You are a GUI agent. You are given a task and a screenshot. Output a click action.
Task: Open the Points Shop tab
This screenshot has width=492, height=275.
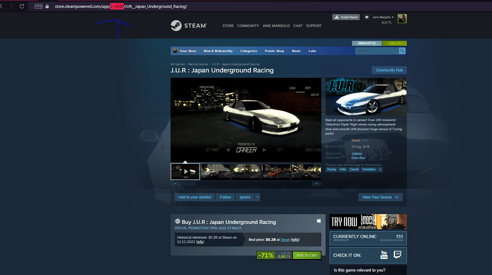[x=274, y=51]
